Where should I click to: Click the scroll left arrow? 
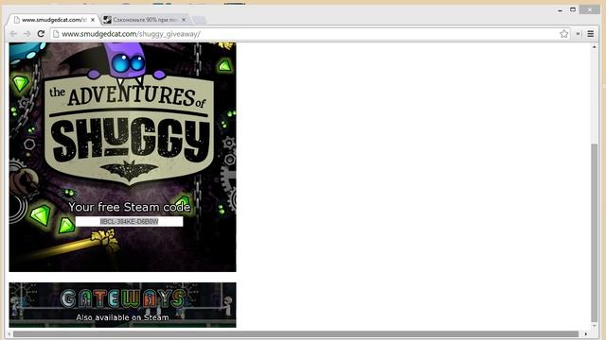(x=9, y=333)
